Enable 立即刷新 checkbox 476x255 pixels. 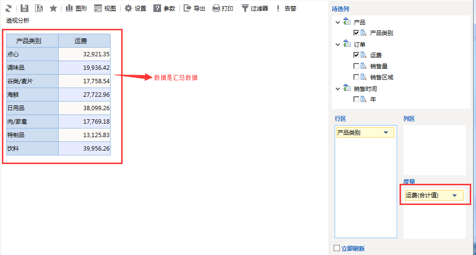click(x=337, y=248)
